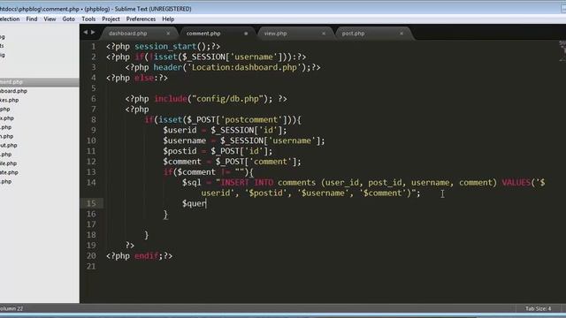Viewport: 566px width, 318px height.
Task: Click line number 15 in gutter
Action: (91, 203)
